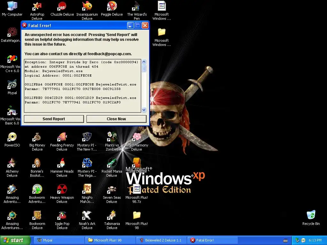Select the Bookworm Deluxe shortcut icon
This screenshot has height=245, width=327.
coord(37,215)
